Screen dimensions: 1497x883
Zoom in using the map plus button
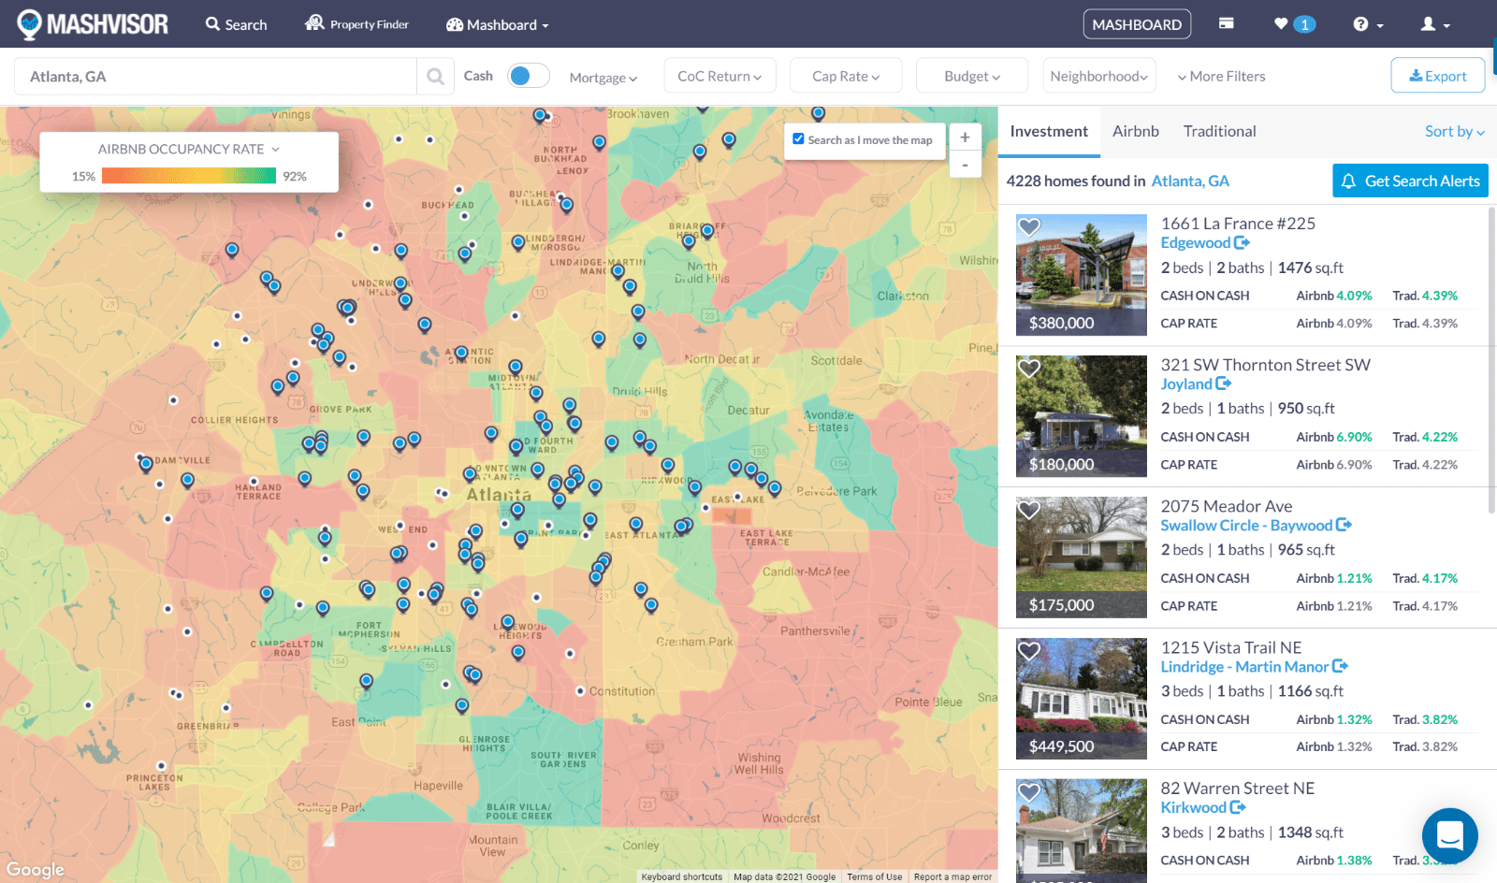pos(965,137)
